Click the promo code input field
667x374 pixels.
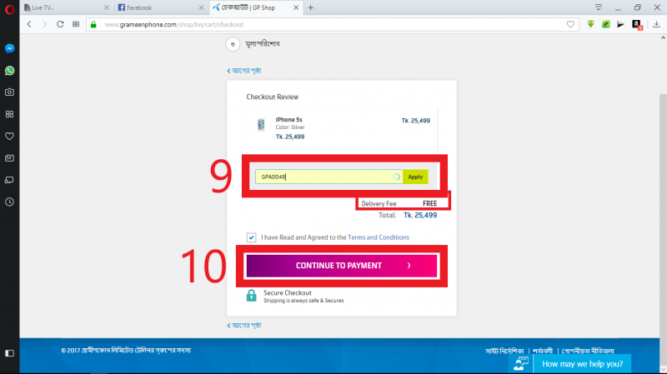pos(328,177)
